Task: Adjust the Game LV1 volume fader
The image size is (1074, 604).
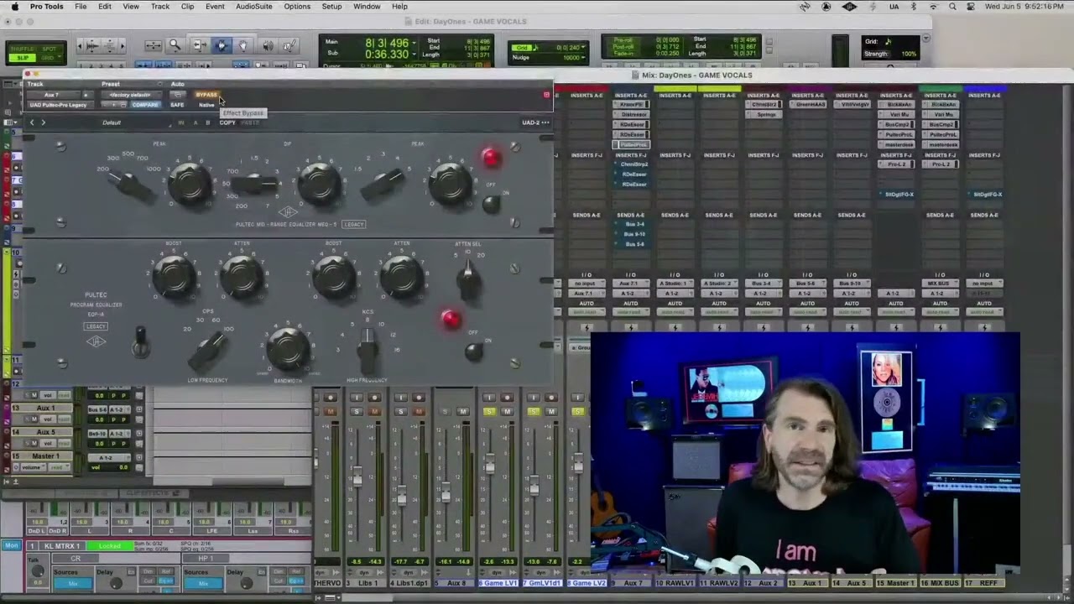Action: [489, 465]
